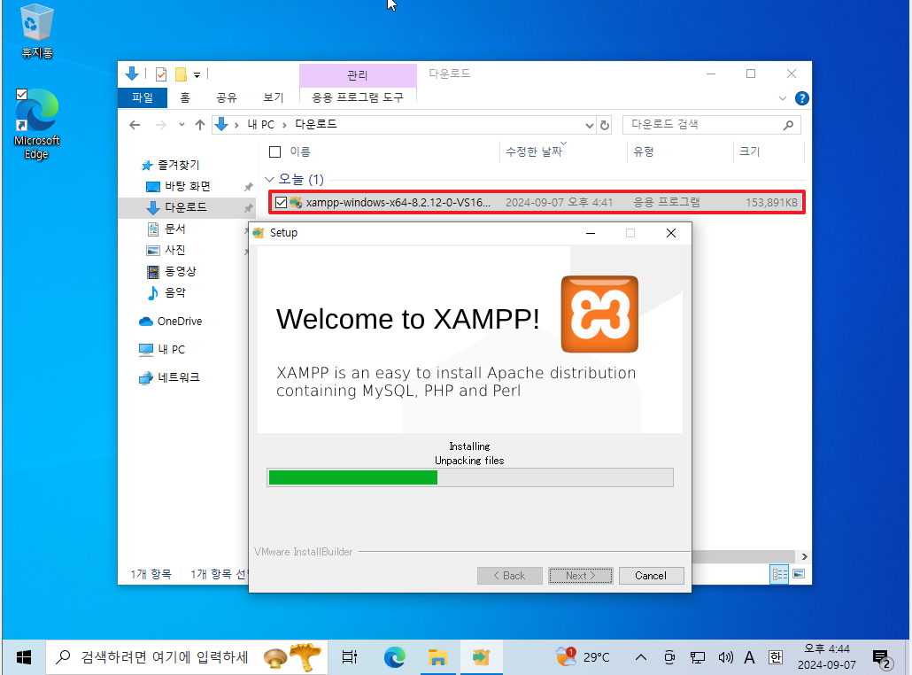This screenshot has width=912, height=675.
Task: Refresh the 다운로드 folder view
Action: [x=605, y=125]
